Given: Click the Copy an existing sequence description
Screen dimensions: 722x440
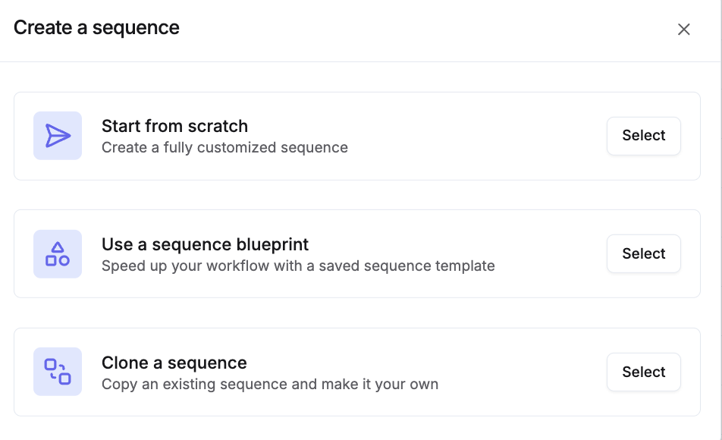Looking at the screenshot, I should [270, 384].
